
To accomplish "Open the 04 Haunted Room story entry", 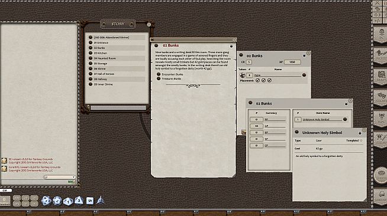I will click(105, 58).
